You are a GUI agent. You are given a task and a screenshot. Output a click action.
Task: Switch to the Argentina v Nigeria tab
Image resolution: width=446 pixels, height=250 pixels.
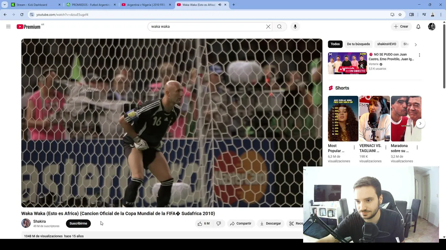point(146,5)
